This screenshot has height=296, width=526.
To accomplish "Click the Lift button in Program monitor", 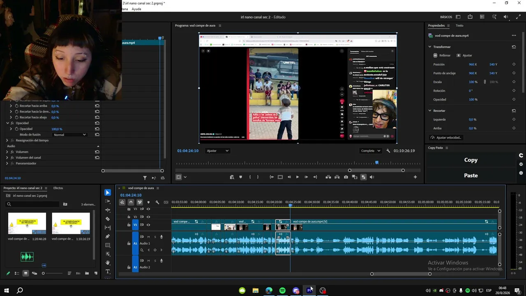I will tap(328, 177).
